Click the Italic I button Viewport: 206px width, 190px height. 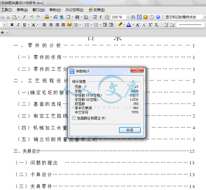pos(18,25)
